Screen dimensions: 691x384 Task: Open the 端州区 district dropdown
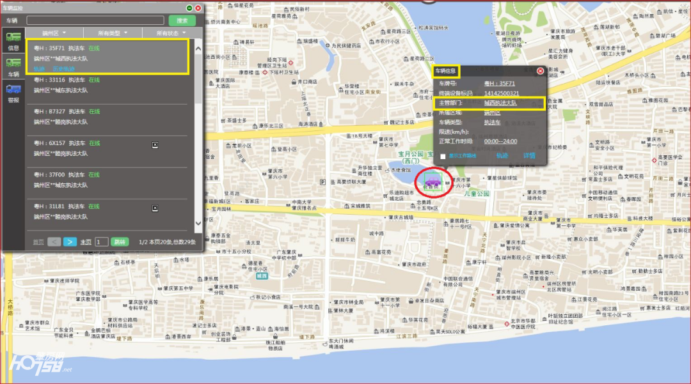[54, 33]
